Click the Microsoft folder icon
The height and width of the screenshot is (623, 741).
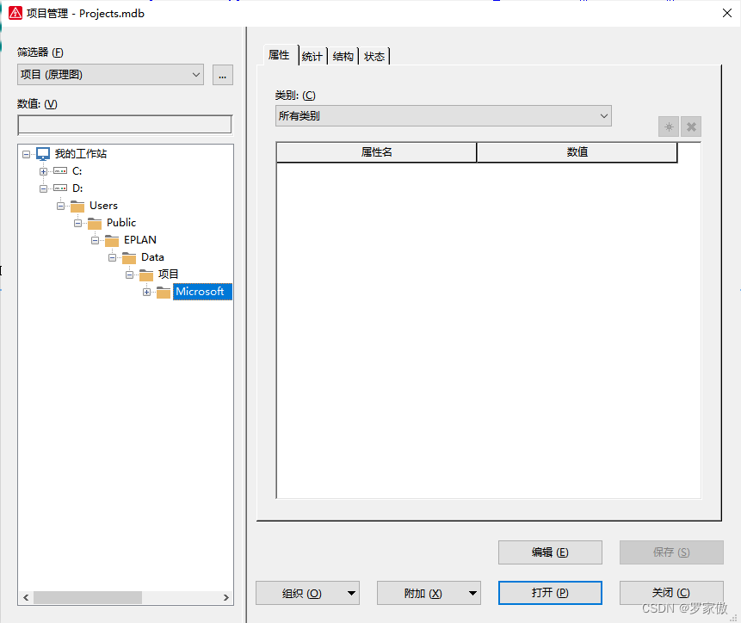[164, 292]
